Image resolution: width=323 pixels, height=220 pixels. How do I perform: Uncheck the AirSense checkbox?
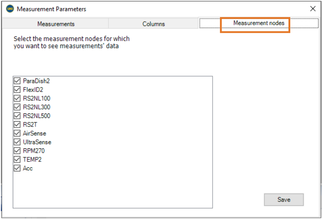pyautogui.click(x=17, y=133)
